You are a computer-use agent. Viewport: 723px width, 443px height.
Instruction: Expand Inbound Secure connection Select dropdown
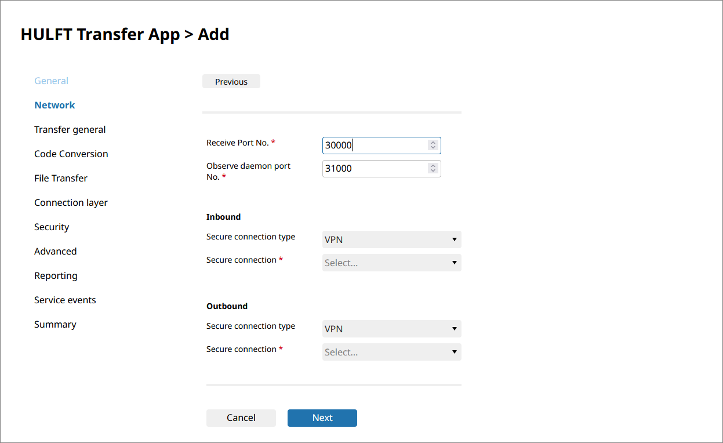point(391,263)
